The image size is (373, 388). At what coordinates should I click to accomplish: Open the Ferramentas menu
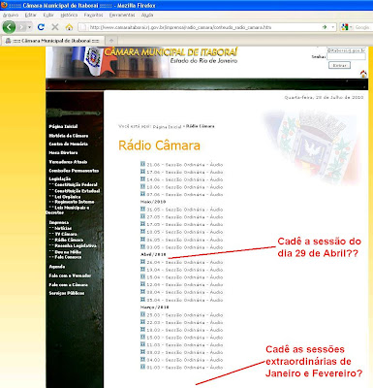pyautogui.click(x=122, y=15)
